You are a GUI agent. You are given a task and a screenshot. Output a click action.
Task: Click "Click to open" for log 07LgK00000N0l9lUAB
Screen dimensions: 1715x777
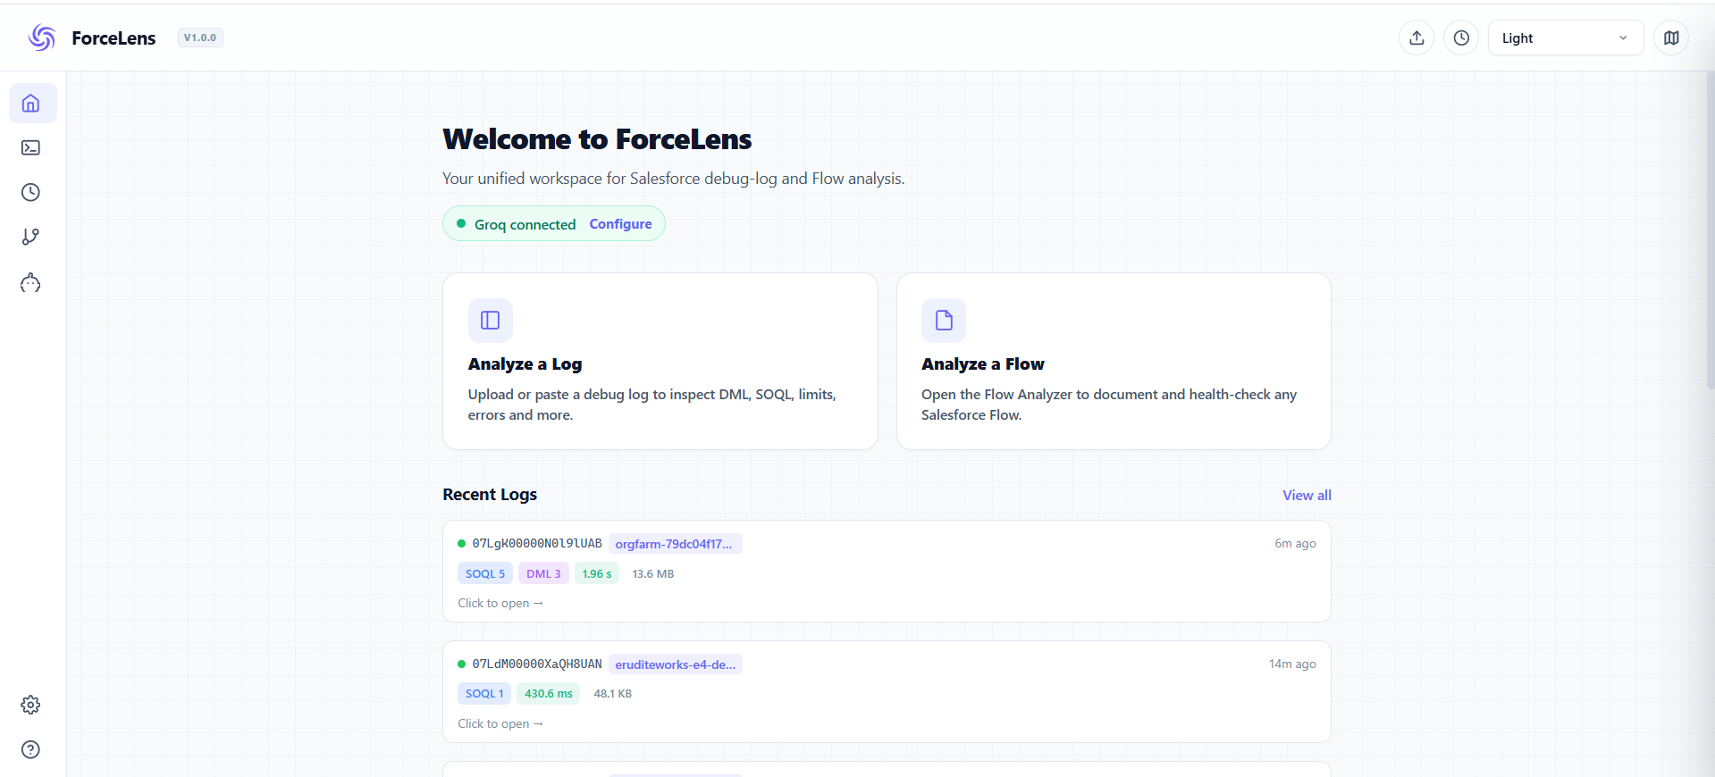pos(500,604)
